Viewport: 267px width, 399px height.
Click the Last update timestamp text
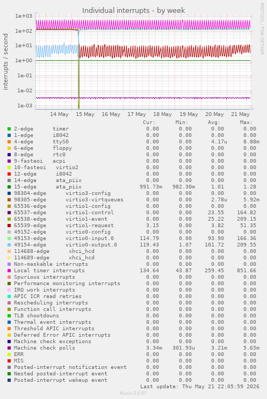(x=199, y=387)
